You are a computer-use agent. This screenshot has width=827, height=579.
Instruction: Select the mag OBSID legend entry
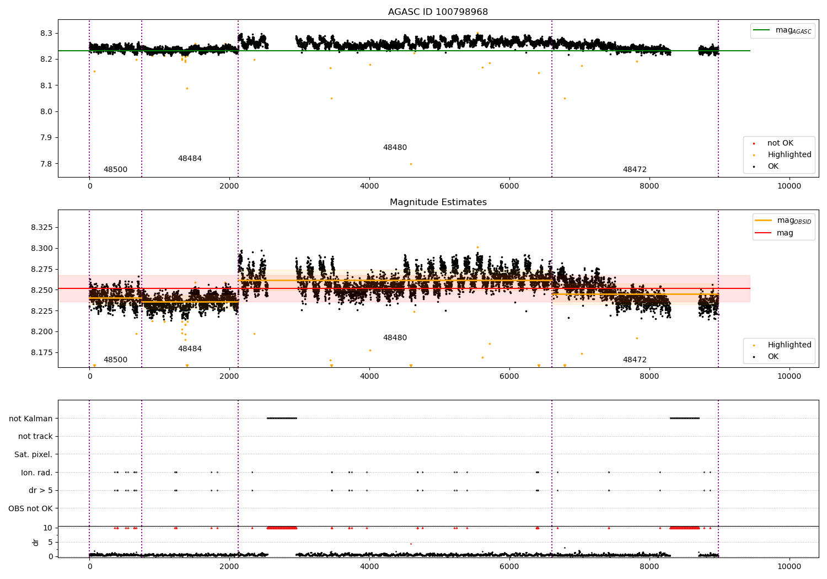pyautogui.click(x=783, y=221)
